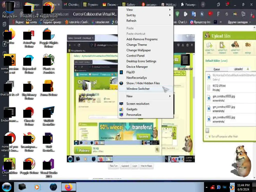The height and width of the screenshot is (192, 256).
Task: Click the Take Turn button
Action: point(114,166)
